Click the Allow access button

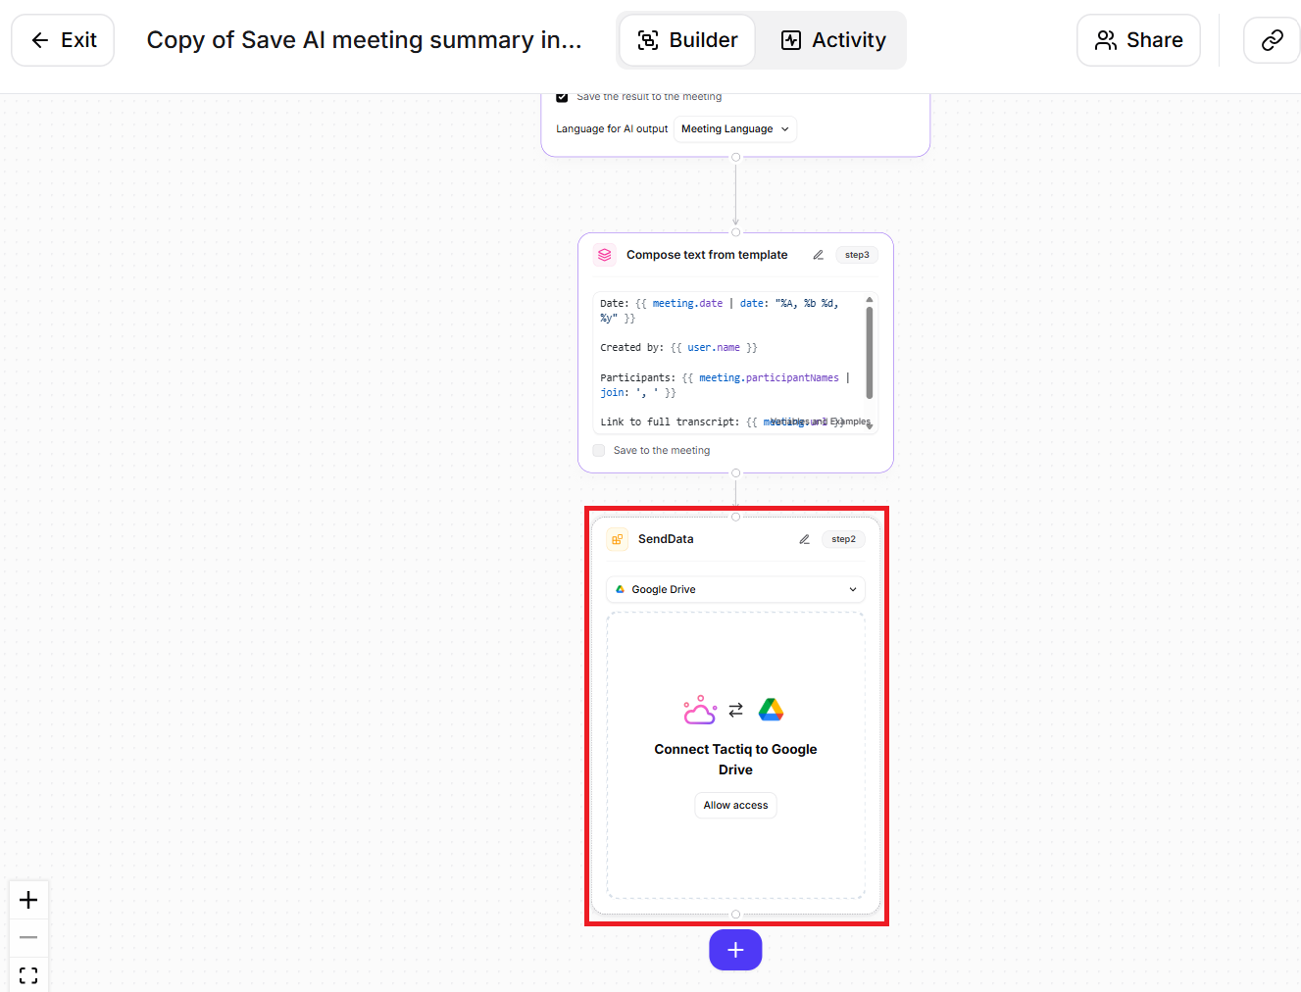pyautogui.click(x=735, y=805)
